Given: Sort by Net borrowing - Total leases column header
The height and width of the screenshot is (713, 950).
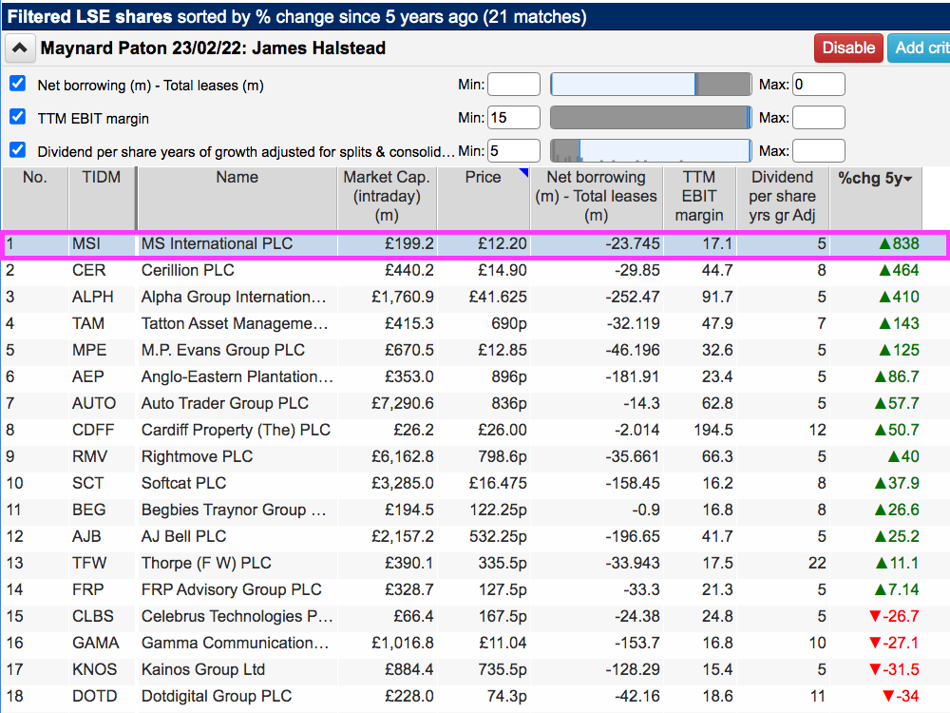Looking at the screenshot, I should coord(597,197).
